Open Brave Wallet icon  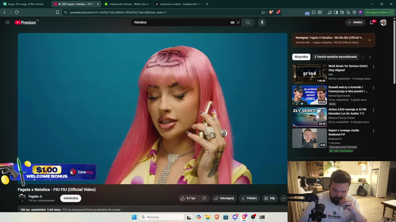[x=342, y=12]
